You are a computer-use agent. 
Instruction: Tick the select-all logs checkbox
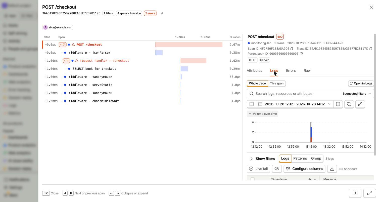point(253,179)
